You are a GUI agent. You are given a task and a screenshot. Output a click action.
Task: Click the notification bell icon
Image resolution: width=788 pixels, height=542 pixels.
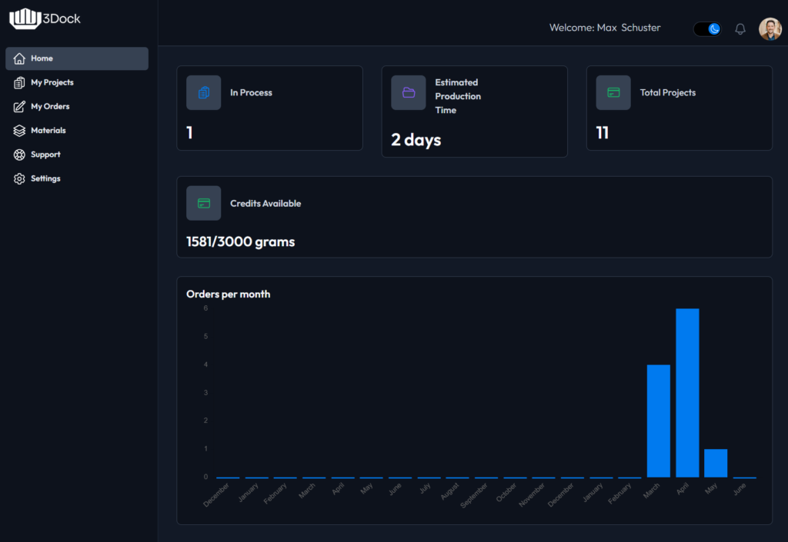pos(740,29)
